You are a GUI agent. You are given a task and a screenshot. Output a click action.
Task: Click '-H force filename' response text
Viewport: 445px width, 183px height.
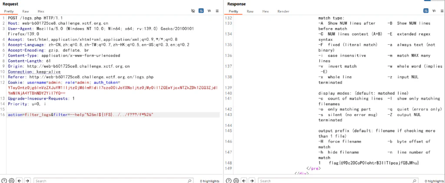[340, 141]
